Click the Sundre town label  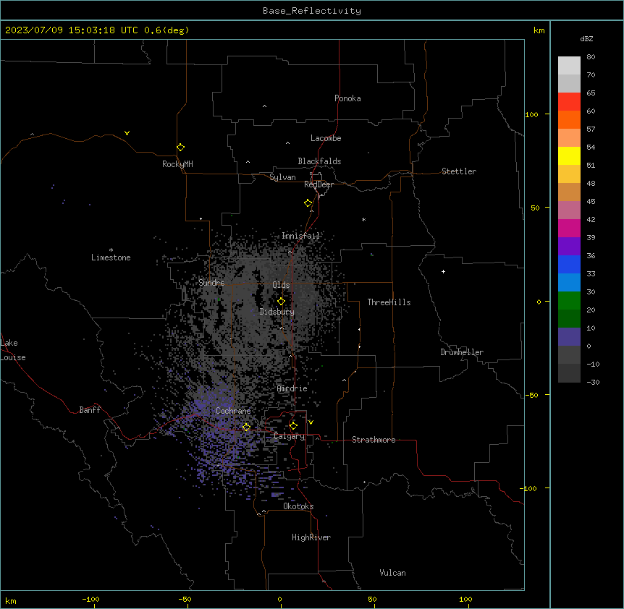211,283
